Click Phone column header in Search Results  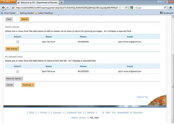tap(83, 37)
